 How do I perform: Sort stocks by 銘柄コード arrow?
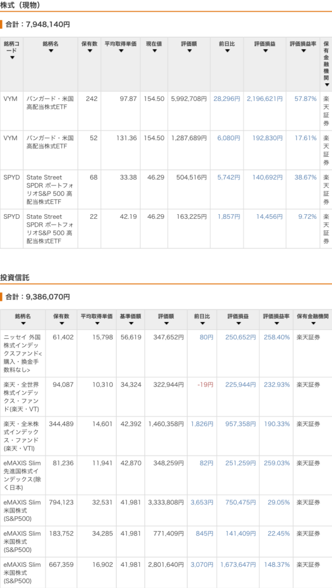12,57
